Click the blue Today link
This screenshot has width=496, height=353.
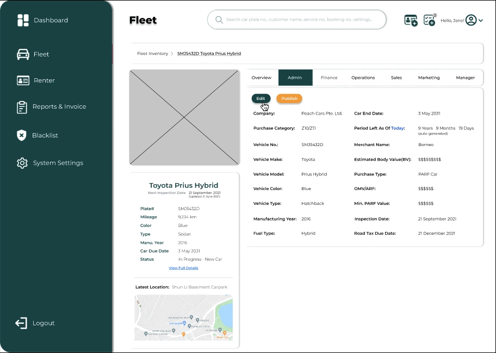pos(398,128)
